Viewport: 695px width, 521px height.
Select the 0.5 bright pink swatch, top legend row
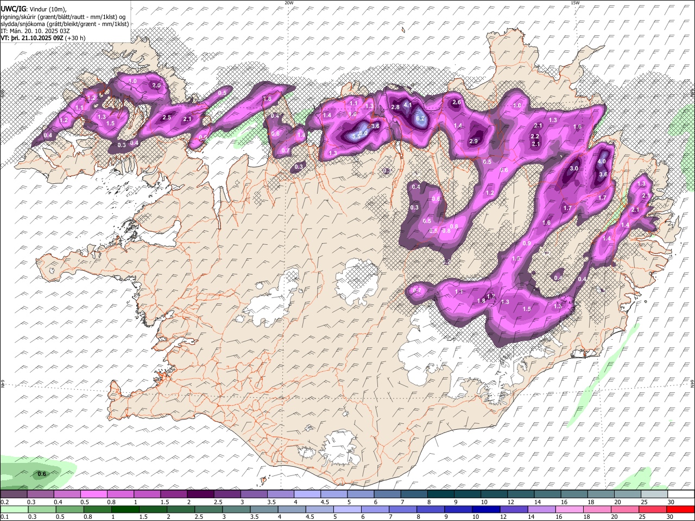93,494
